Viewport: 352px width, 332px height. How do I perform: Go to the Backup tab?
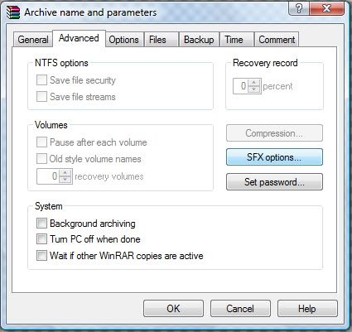(x=199, y=40)
